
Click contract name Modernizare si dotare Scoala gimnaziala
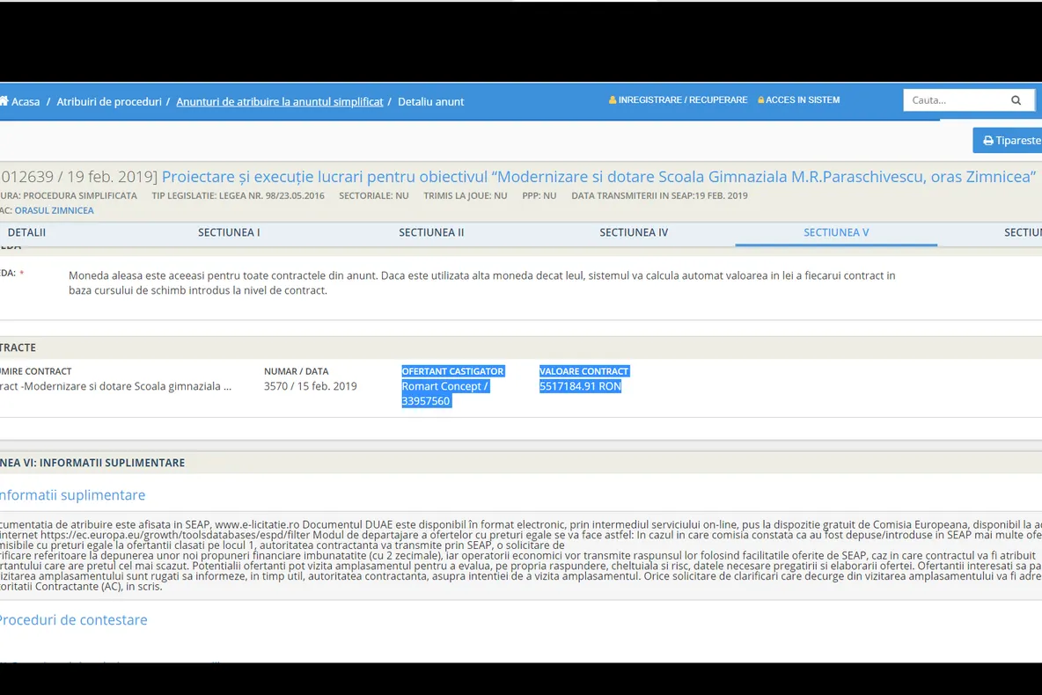(115, 386)
